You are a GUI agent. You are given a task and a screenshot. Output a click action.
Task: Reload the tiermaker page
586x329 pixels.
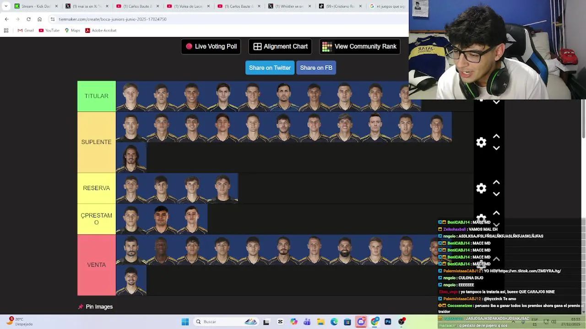click(x=28, y=19)
